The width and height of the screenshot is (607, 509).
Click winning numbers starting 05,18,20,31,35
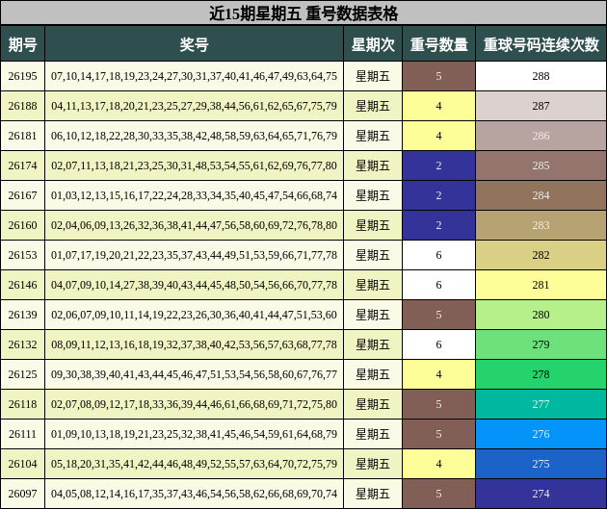tap(194, 464)
